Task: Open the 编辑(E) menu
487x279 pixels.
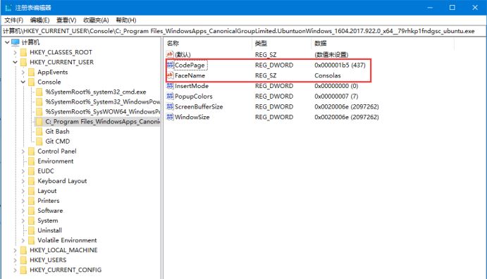Action: 39,20
